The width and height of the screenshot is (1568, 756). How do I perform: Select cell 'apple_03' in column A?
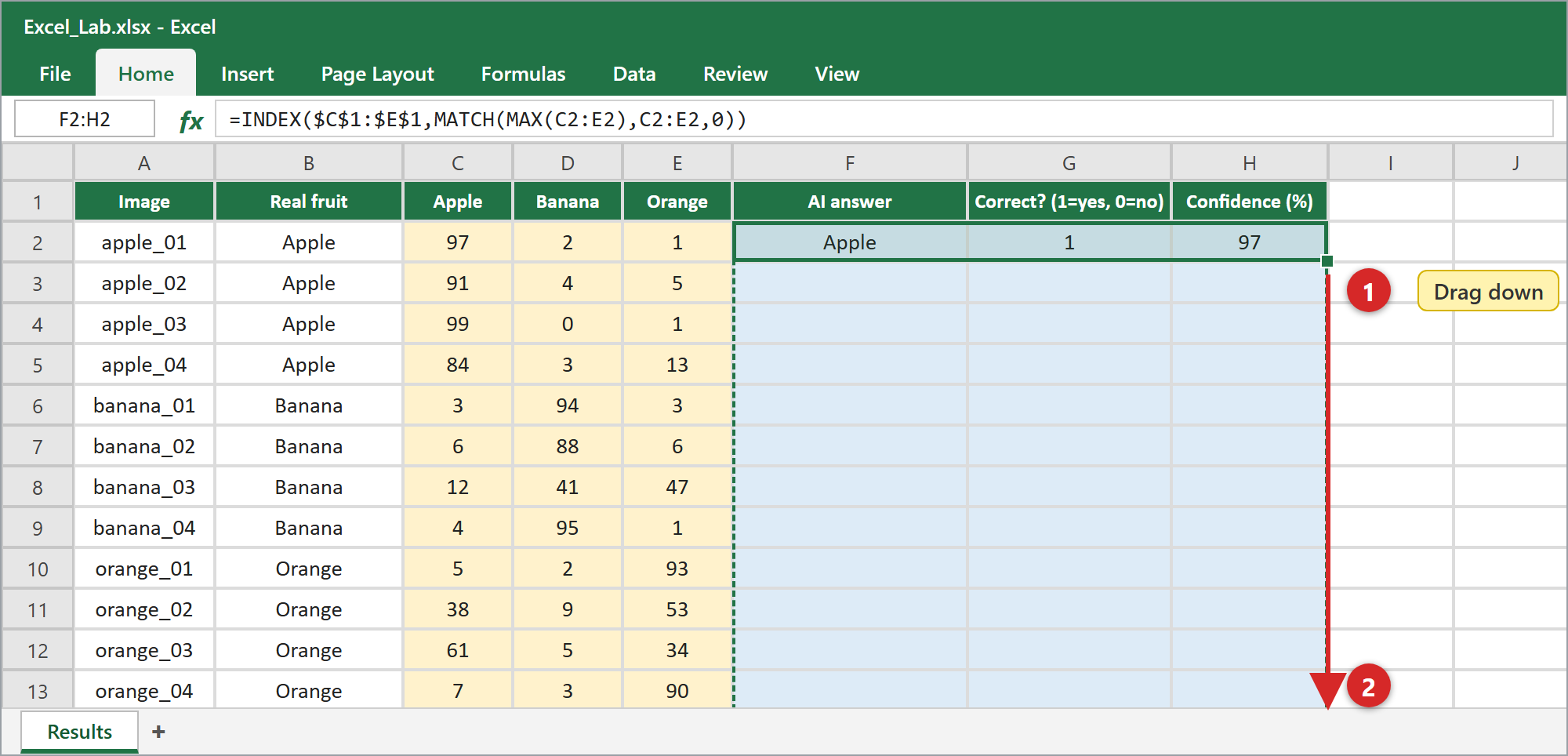[144, 324]
